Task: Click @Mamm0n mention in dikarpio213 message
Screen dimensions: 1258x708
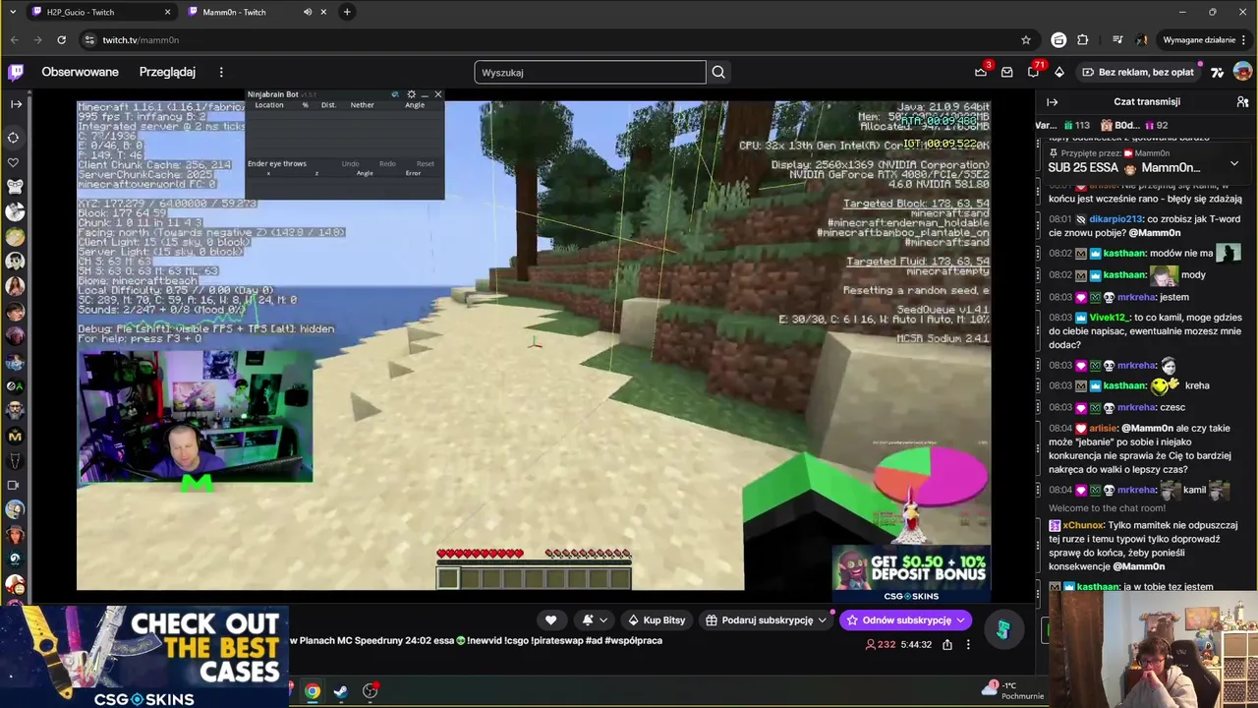Action: click(1154, 233)
